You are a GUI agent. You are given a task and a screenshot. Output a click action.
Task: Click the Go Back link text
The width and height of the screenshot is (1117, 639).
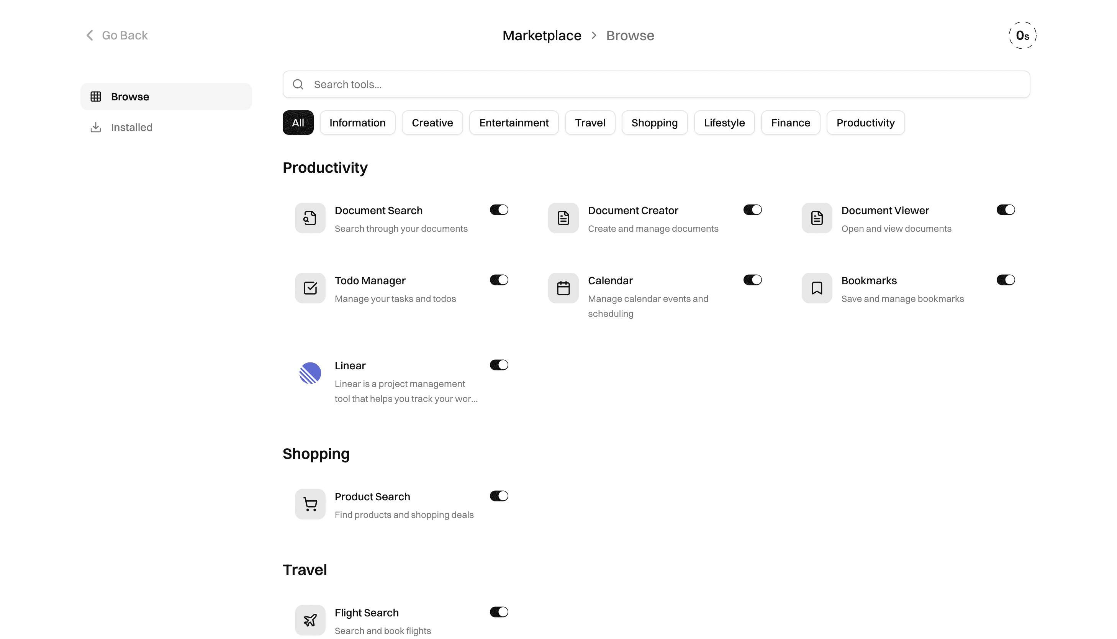pyautogui.click(x=124, y=35)
